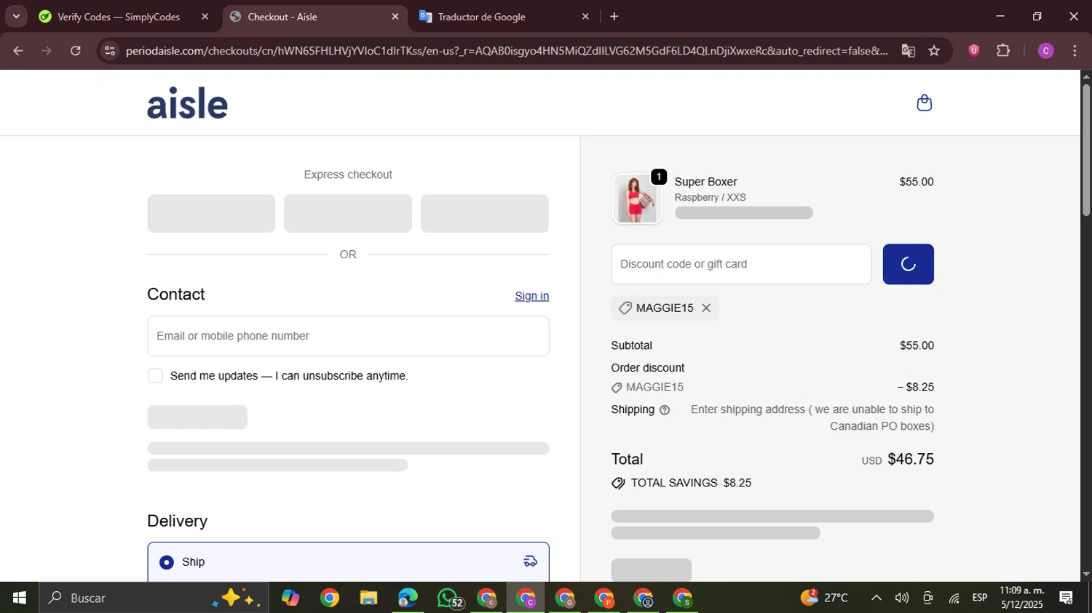Click the Super Boxer product name

[705, 182]
